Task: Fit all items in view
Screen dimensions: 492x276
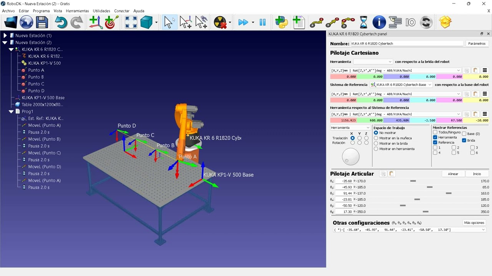Action: click(131, 22)
